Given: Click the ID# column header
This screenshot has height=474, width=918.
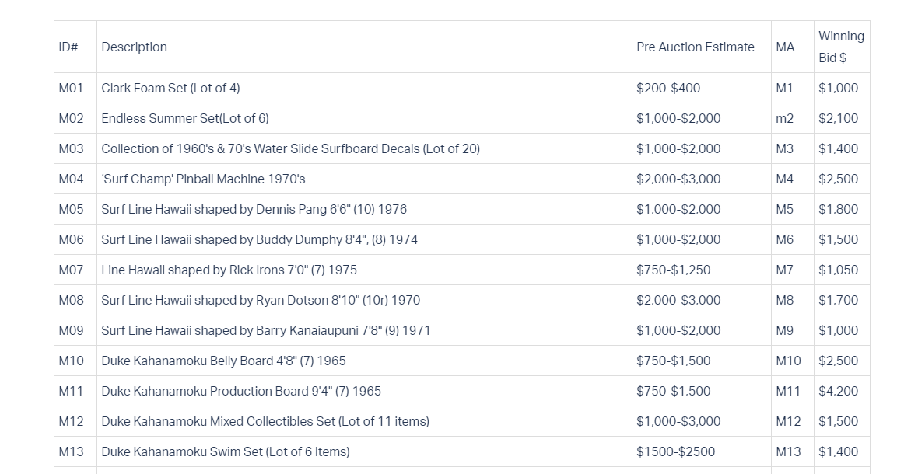Looking at the screenshot, I should click(68, 47).
